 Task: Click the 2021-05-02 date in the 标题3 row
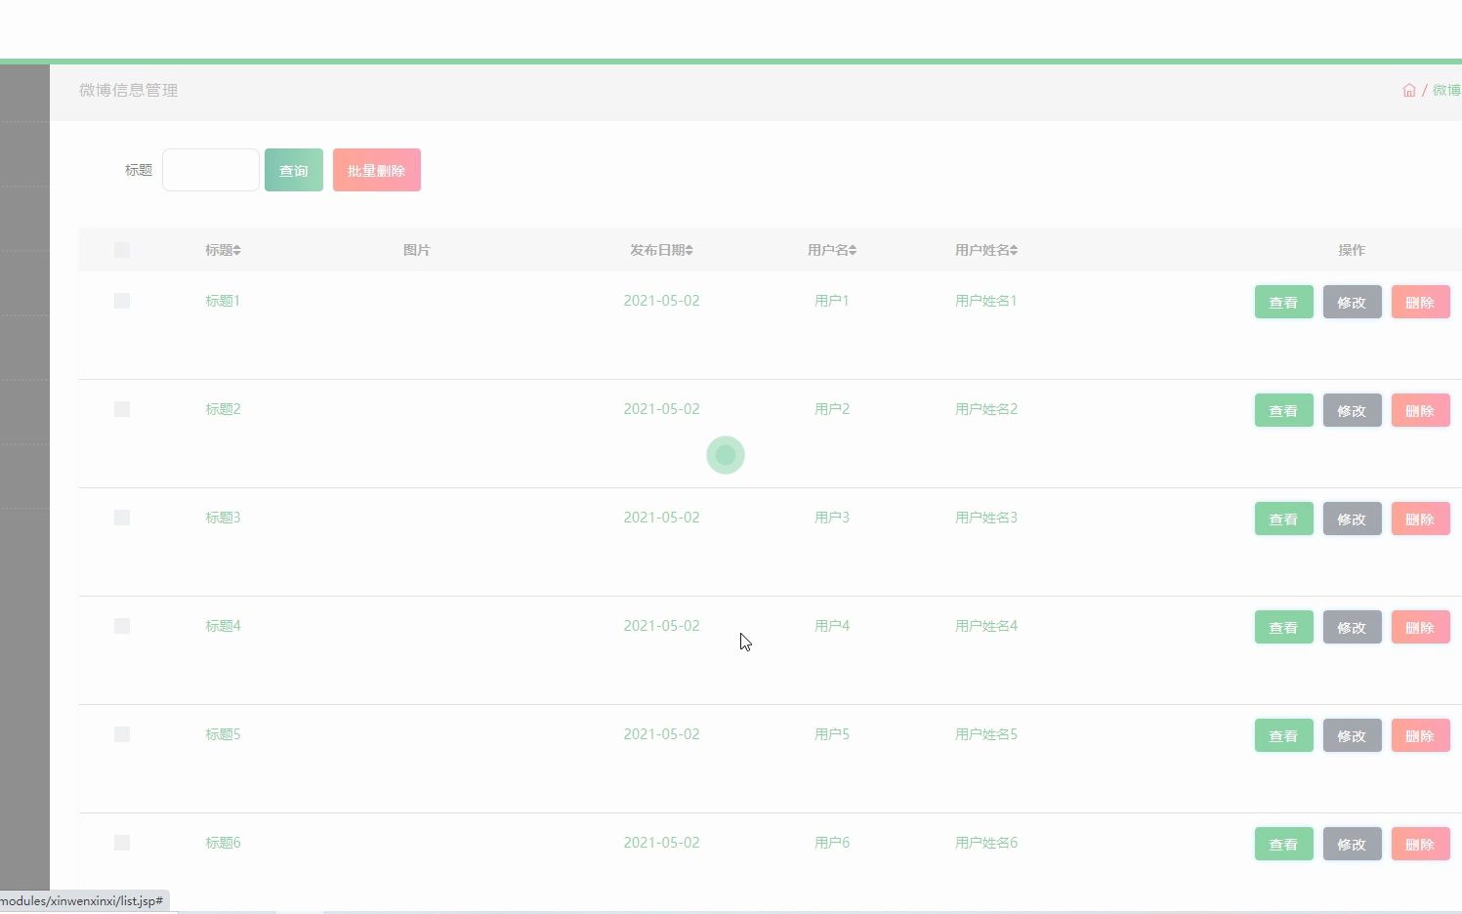click(662, 518)
